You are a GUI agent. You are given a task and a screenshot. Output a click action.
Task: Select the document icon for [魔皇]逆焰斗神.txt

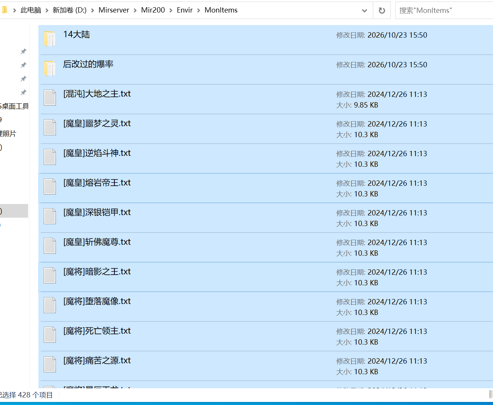[50, 157]
